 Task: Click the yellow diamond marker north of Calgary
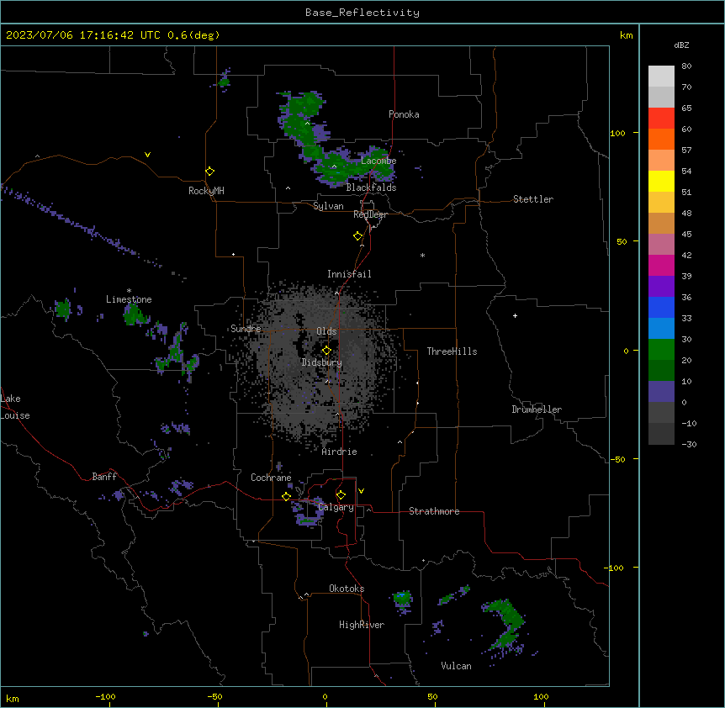[x=341, y=495]
